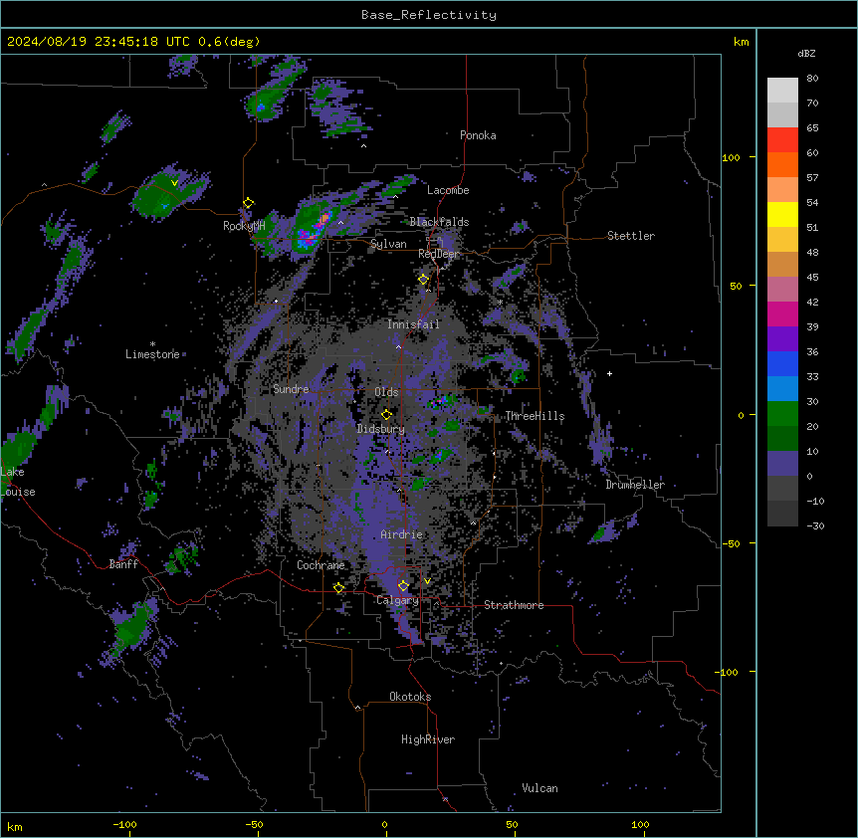
Task: Select the yellow legend swatch between 54 and 51
Action: [x=782, y=214]
